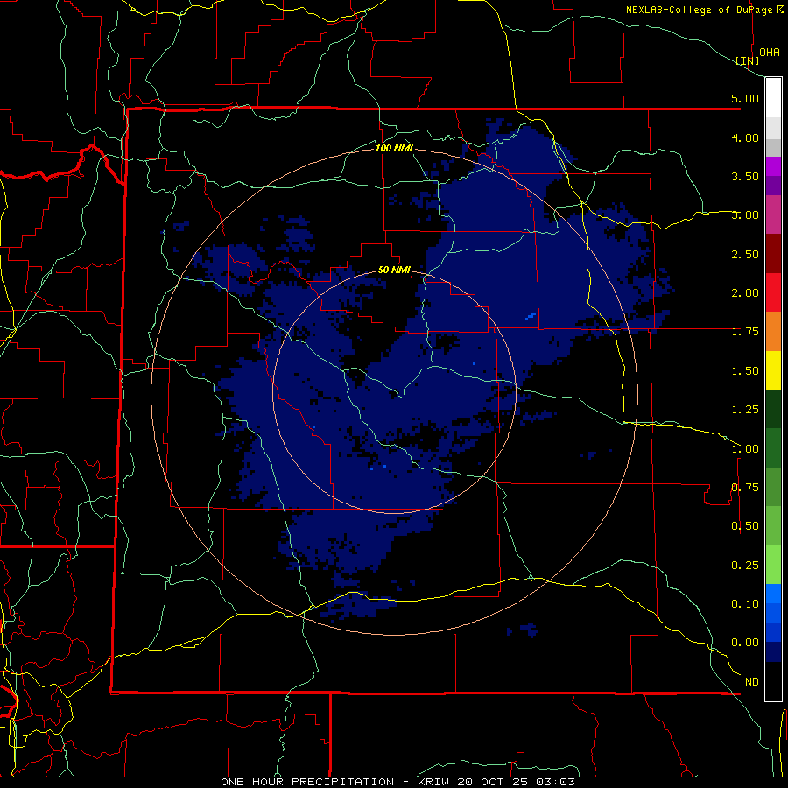Click the 1.75 legend value
Image resolution: width=788 pixels, height=788 pixels.
click(745, 332)
